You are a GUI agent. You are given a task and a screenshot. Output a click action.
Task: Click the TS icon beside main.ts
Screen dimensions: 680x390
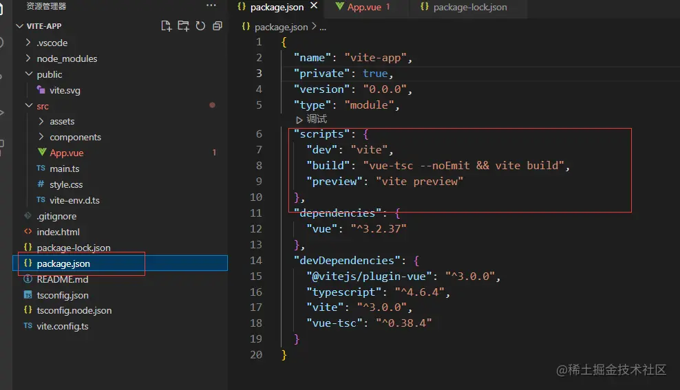point(41,168)
